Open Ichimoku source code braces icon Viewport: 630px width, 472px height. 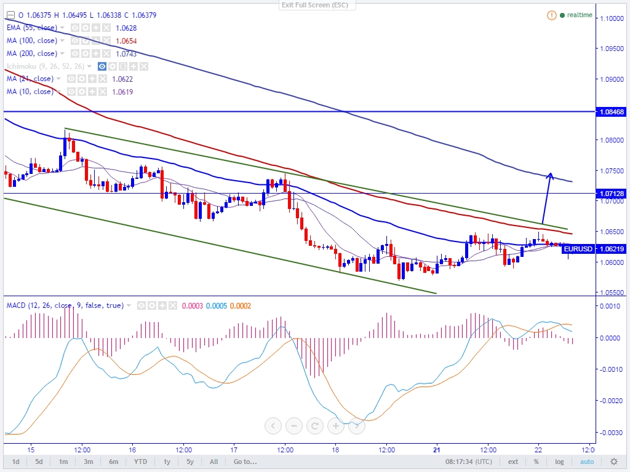(123, 66)
